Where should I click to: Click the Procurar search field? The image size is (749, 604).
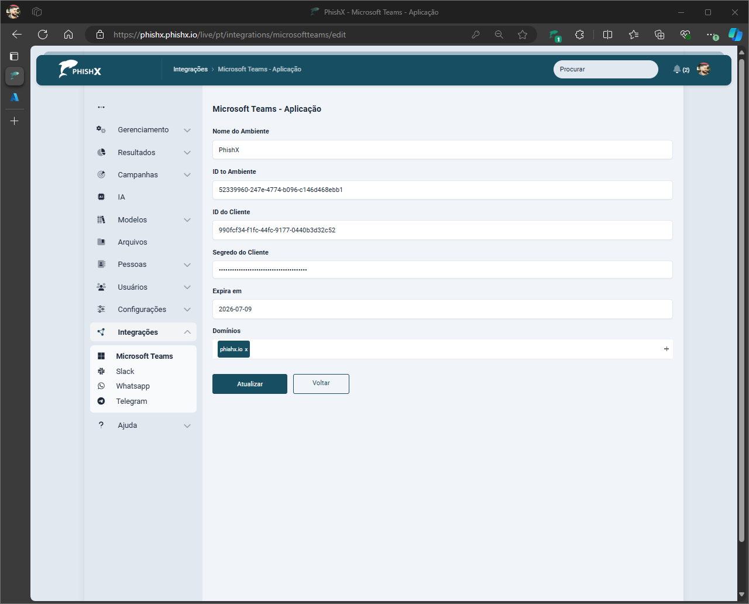[x=606, y=69]
